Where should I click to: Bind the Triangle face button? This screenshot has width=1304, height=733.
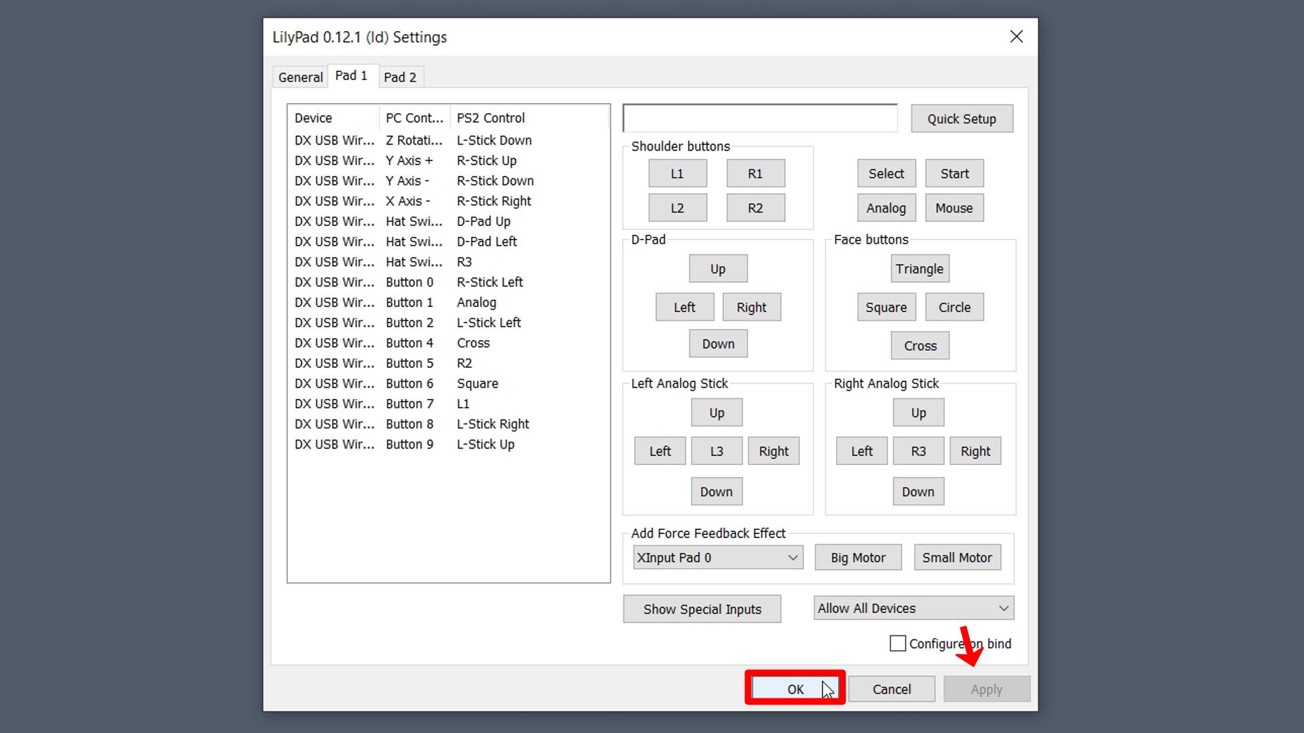pyautogui.click(x=920, y=269)
